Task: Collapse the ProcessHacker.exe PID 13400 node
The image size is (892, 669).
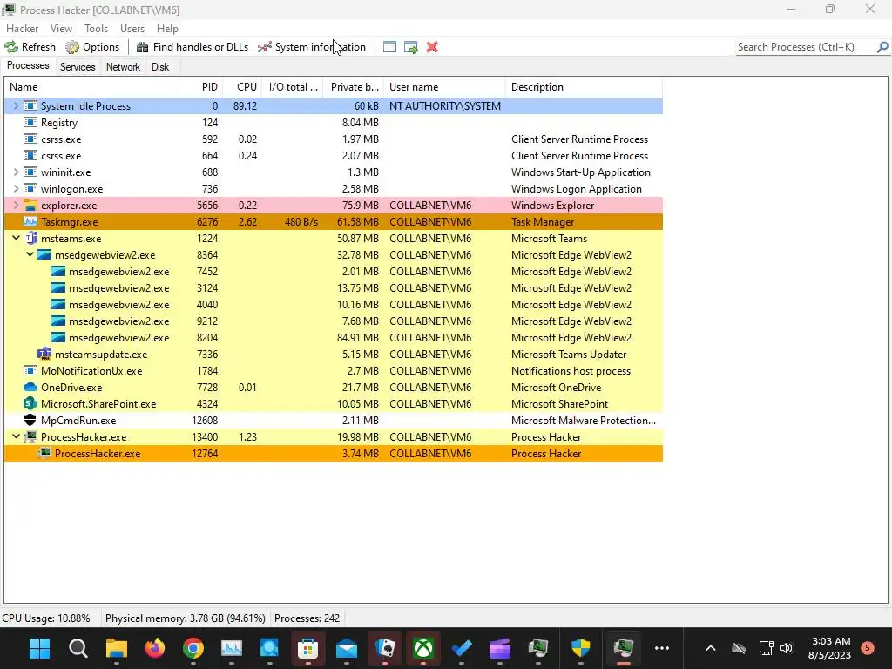Action: (16, 436)
